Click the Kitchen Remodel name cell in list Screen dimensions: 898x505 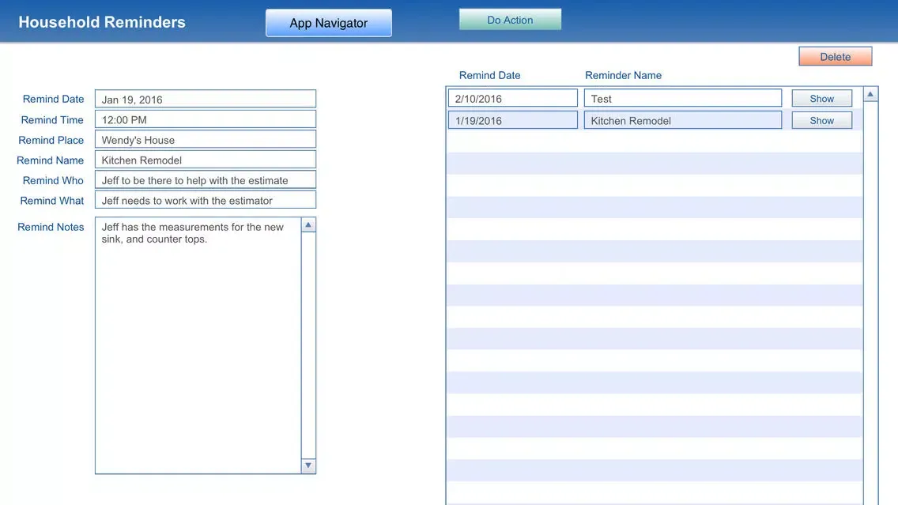(682, 121)
